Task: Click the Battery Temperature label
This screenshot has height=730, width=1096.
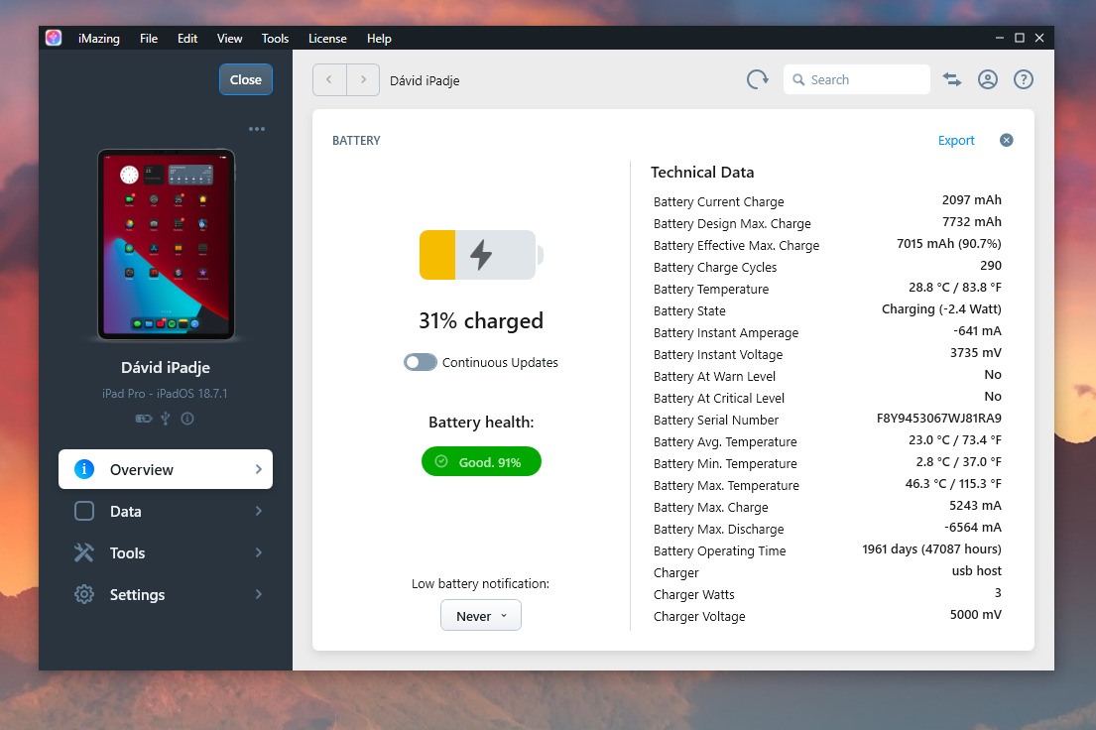Action: tap(711, 289)
